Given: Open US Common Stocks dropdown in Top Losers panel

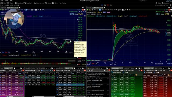Looking at the screenshot, I should point(150,70).
